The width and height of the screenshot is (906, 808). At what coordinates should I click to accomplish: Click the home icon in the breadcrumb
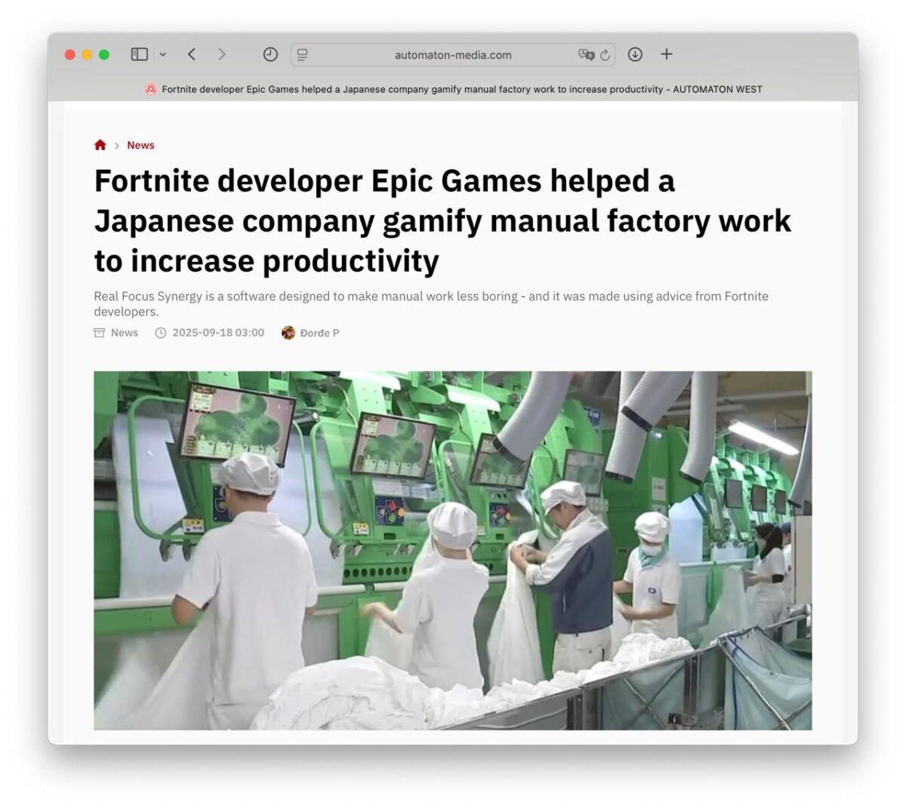click(100, 144)
